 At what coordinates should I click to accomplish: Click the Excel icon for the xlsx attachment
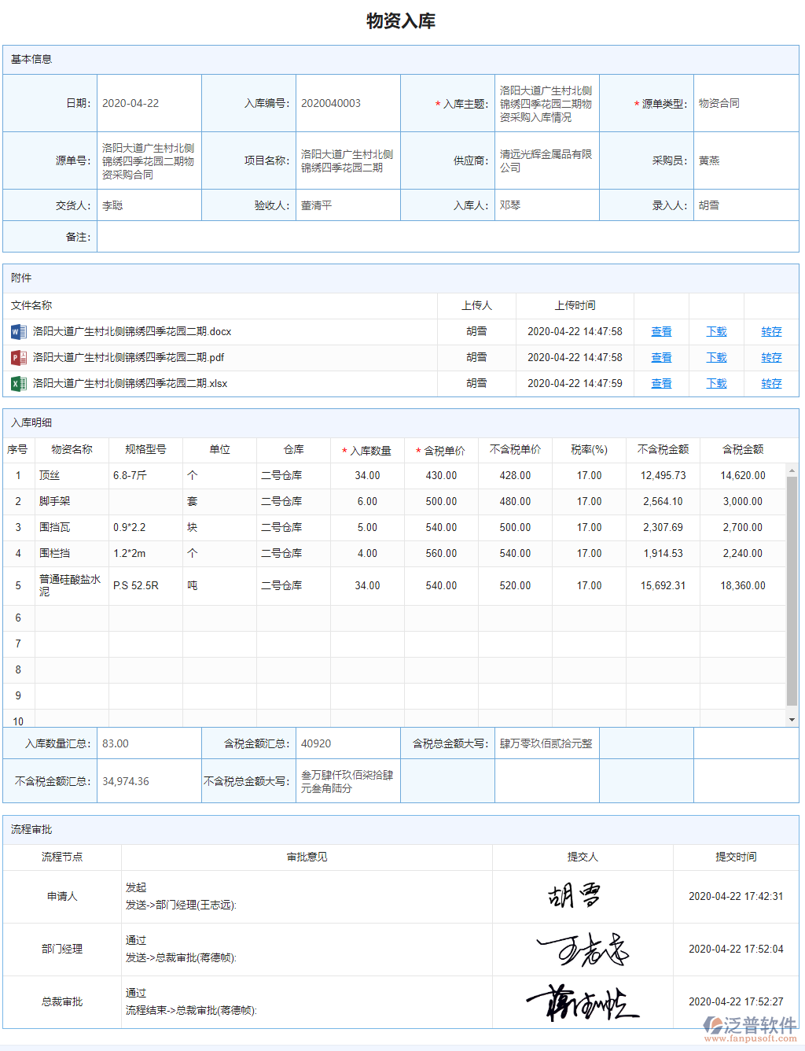tap(18, 384)
